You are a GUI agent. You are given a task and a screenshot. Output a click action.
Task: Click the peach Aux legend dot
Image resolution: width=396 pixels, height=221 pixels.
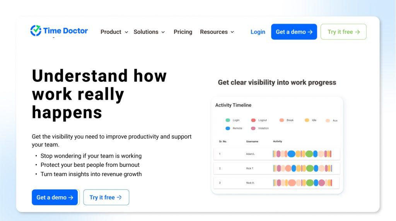pyautogui.click(x=328, y=121)
